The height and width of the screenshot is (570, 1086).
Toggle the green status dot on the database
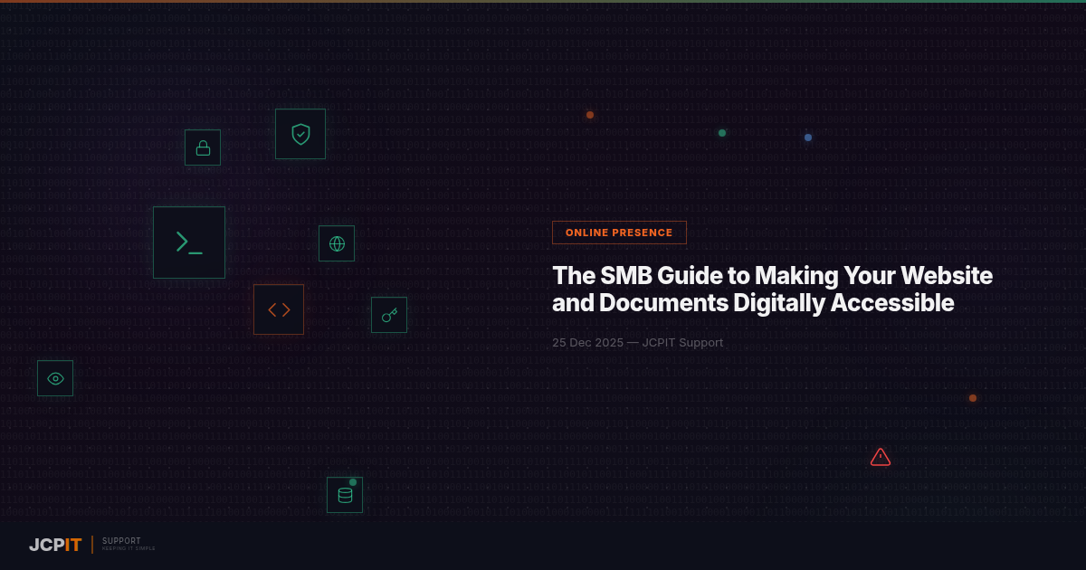pyautogui.click(x=353, y=481)
